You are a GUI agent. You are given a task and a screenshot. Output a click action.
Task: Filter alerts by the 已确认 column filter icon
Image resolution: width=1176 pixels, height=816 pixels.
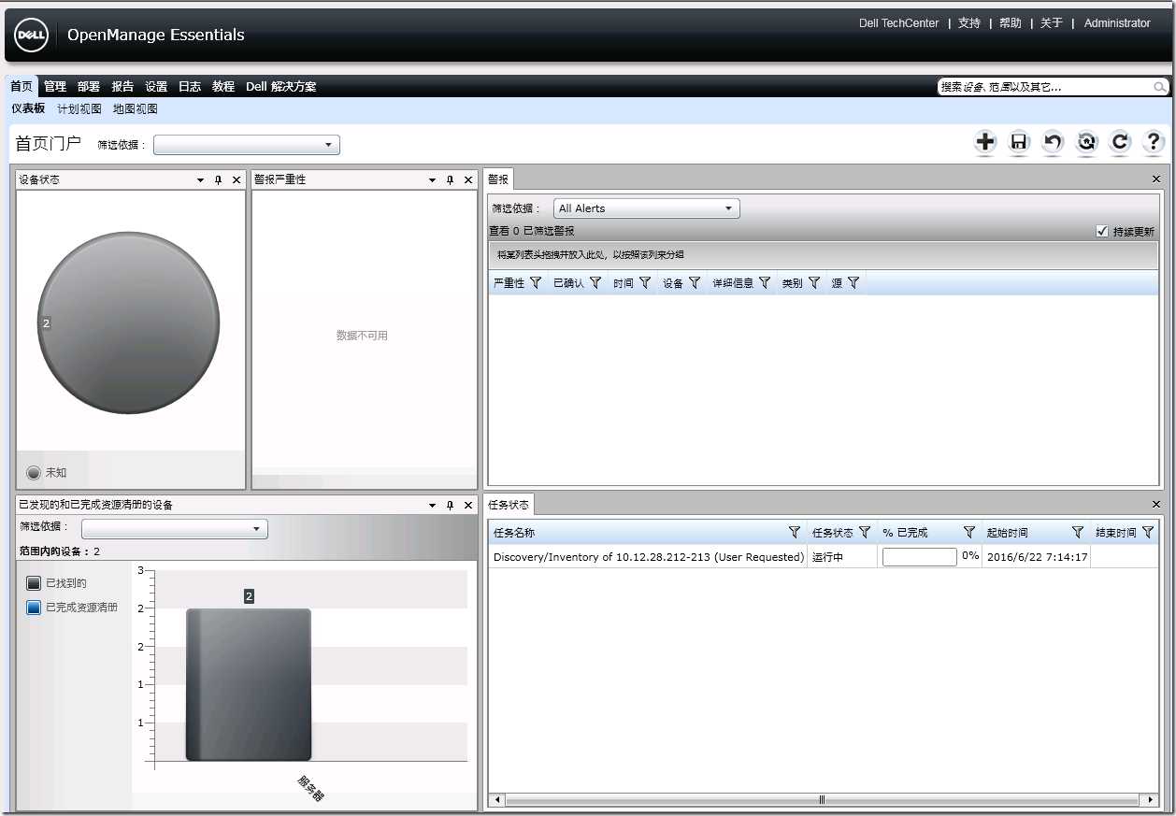[595, 282]
